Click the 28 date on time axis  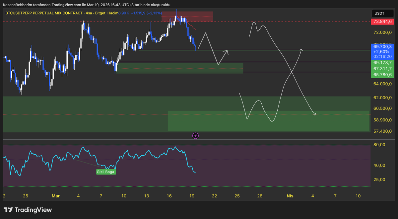coord(260,196)
